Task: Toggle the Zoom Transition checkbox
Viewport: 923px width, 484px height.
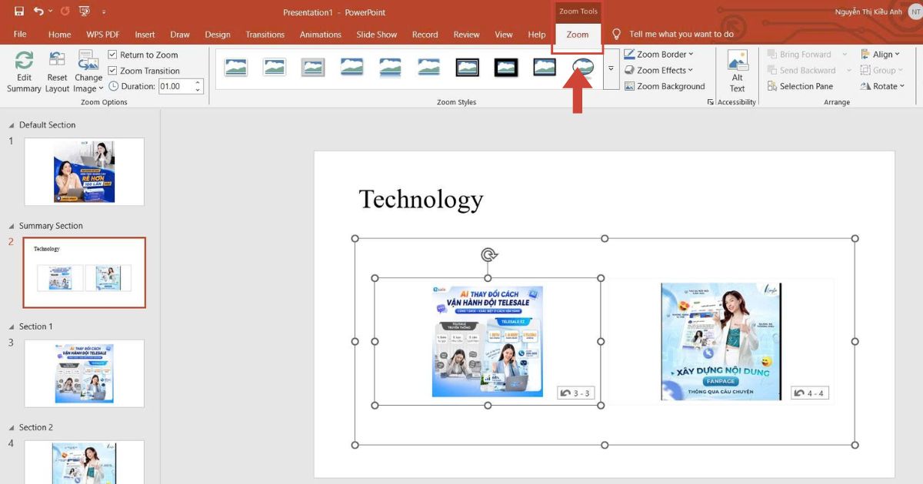Action: click(113, 71)
